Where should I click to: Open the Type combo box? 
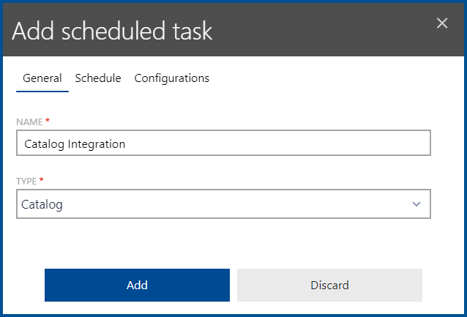point(223,204)
